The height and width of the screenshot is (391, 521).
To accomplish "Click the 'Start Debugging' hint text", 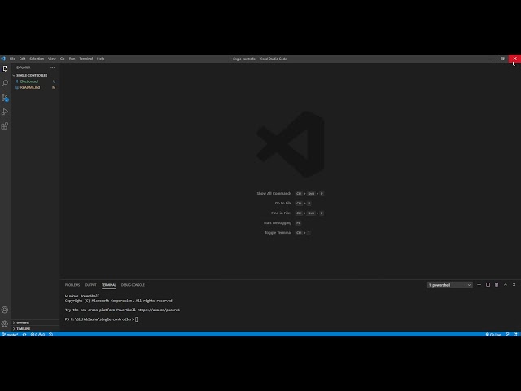I will tap(278, 222).
